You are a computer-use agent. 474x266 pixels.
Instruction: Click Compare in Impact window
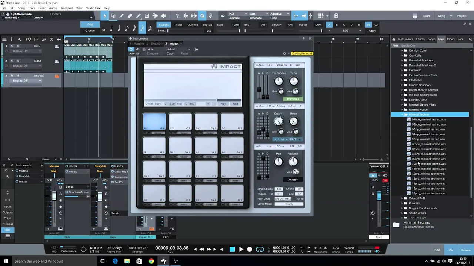(x=152, y=54)
